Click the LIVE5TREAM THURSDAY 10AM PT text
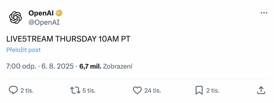Screen dimensions: 274x103 pos(68,39)
